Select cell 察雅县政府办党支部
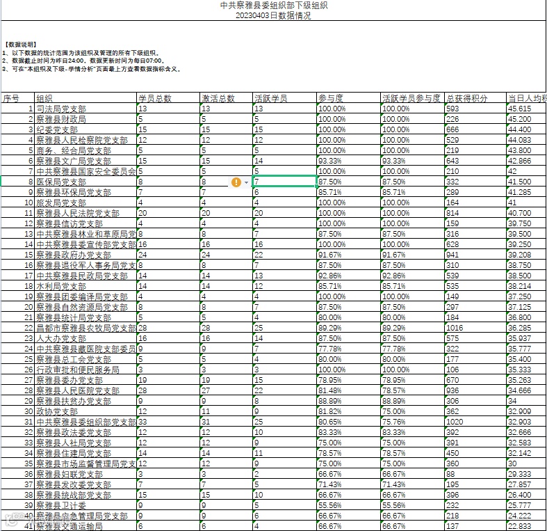This screenshot has height=531, width=547. (85, 255)
